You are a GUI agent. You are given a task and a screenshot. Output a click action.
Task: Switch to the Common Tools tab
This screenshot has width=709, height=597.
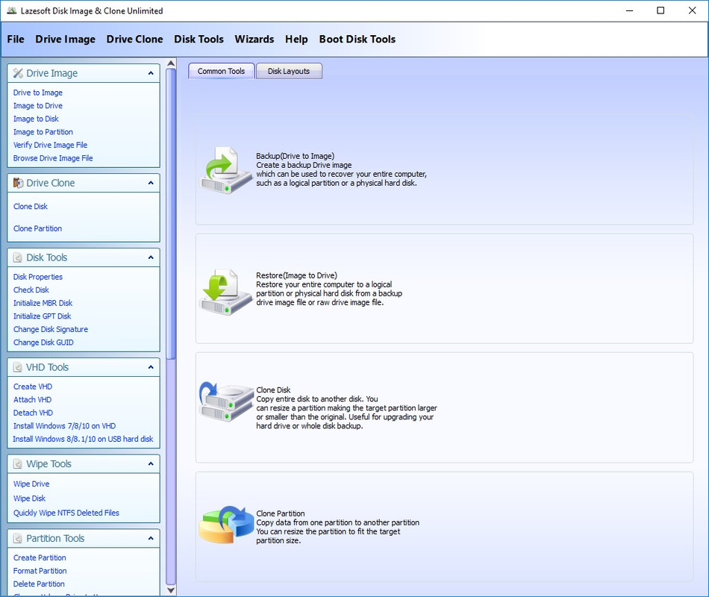tap(221, 71)
